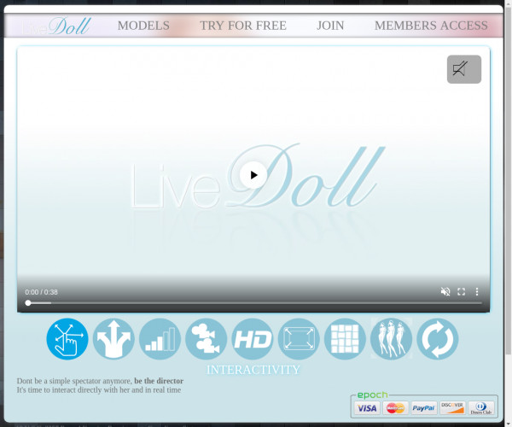Viewport: 512px width, 427px height.
Task: Toggle the gray mute speaker button
Action: (x=464, y=69)
